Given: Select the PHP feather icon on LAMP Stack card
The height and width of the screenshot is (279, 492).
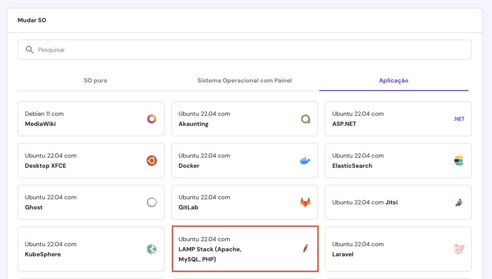Looking at the screenshot, I should click(306, 249).
